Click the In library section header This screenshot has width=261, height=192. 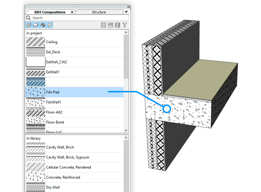[33, 138]
